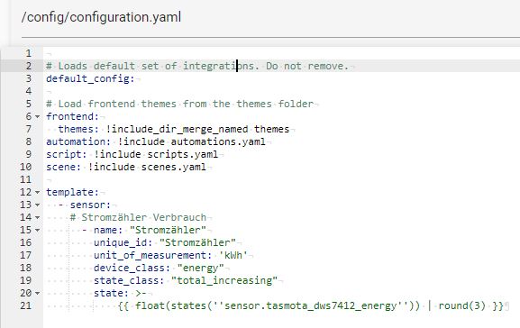Screen dimensions: 520x328
Task: Click the unique_id value "Stromzähler"
Action: (x=197, y=242)
